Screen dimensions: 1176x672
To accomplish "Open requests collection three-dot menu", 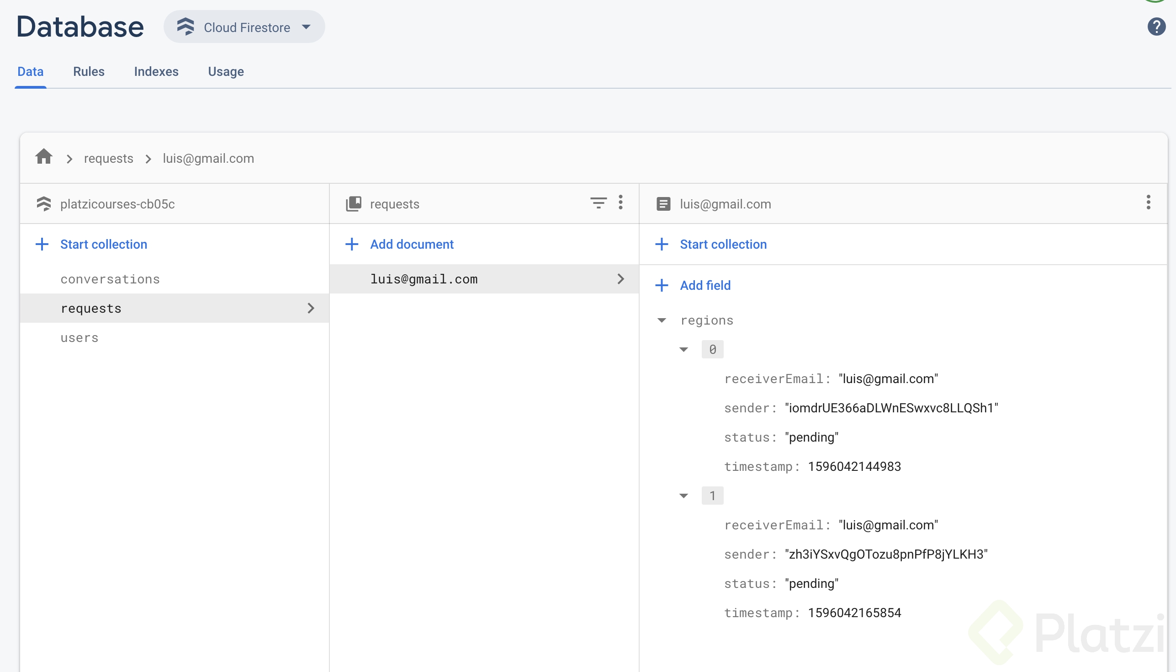I will tap(620, 203).
